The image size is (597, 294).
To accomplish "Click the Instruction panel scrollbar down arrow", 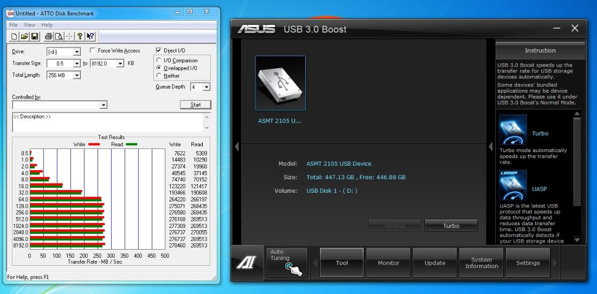I will click(576, 240).
